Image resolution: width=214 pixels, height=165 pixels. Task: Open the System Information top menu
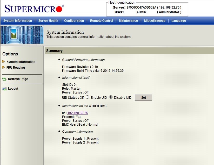coord(18,21)
